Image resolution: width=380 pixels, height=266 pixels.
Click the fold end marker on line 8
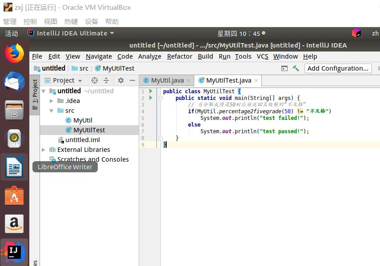click(x=160, y=138)
